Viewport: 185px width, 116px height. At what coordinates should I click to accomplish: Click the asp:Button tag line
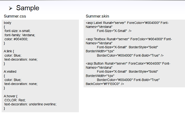pos(128,64)
